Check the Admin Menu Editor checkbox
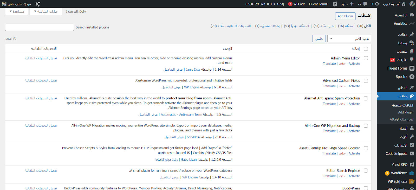 click(366, 58)
